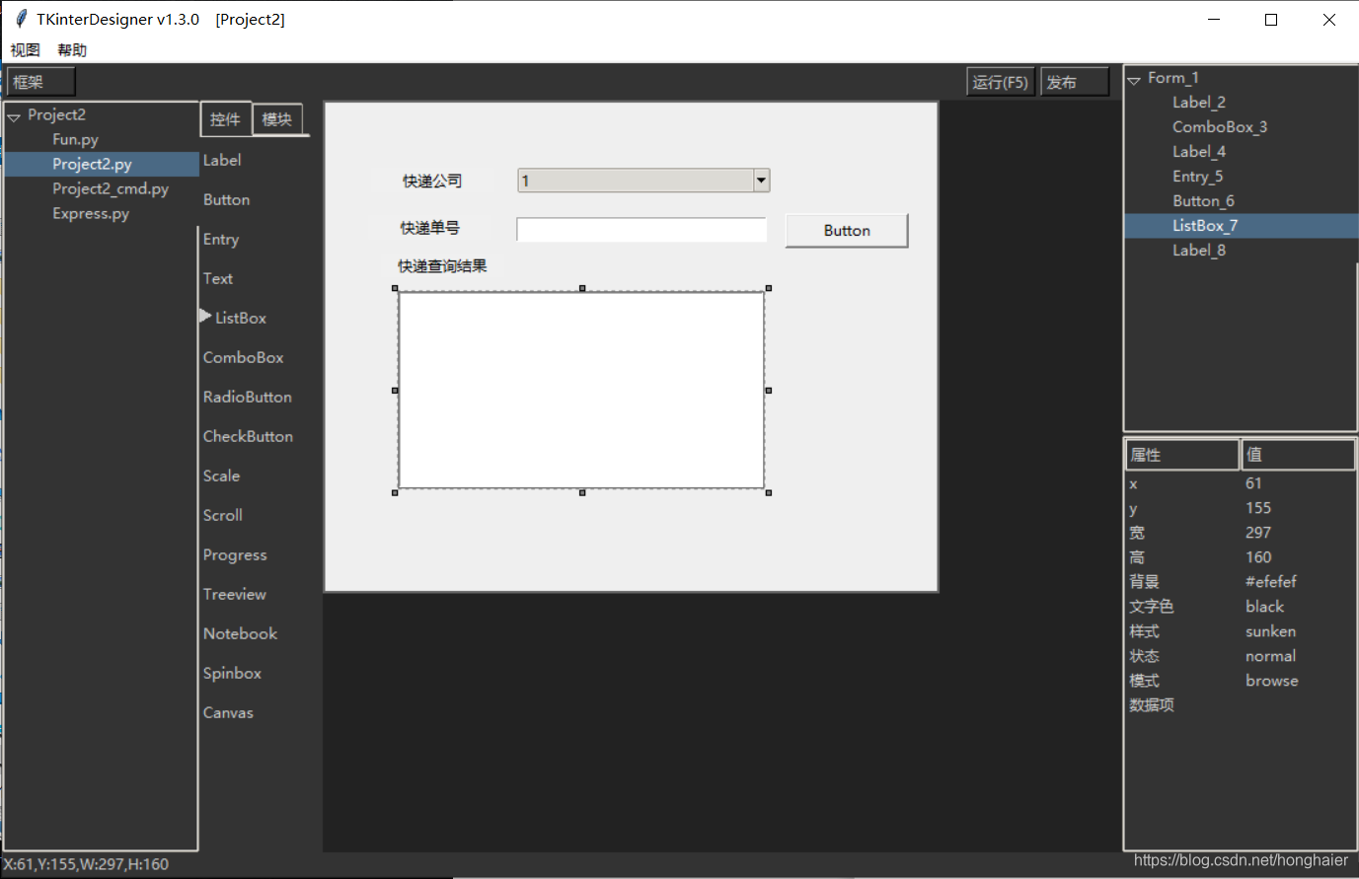Click the 数据项 property row
1359x879 pixels.
[1241, 705]
